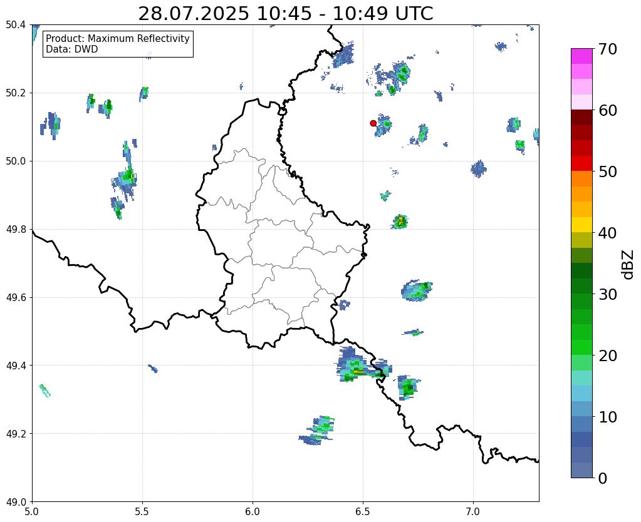This screenshot has width=641, height=522.
Task: Click the colorbar tick label 20
Action: pos(607,356)
